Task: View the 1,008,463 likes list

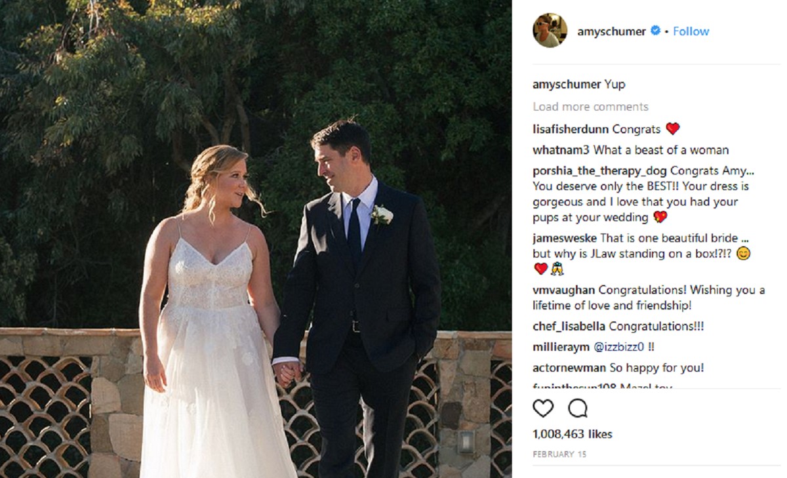Action: [x=572, y=434]
